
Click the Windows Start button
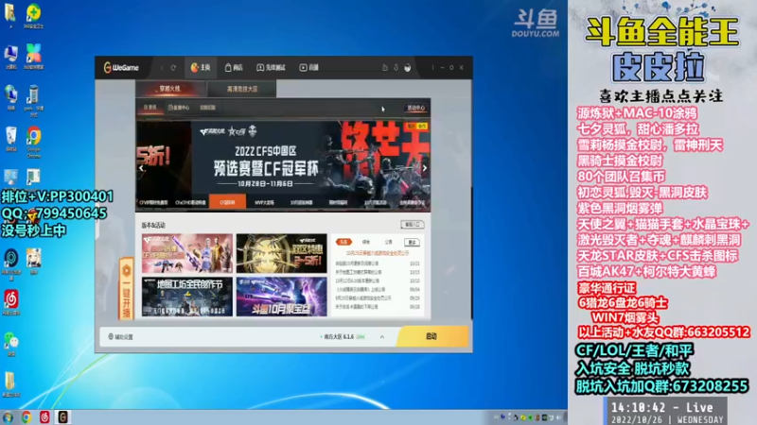click(x=8, y=417)
